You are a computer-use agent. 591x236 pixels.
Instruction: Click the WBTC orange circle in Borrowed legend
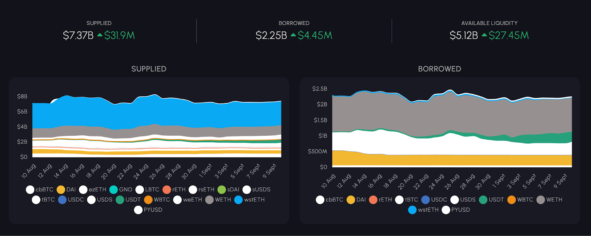[x=512, y=199]
